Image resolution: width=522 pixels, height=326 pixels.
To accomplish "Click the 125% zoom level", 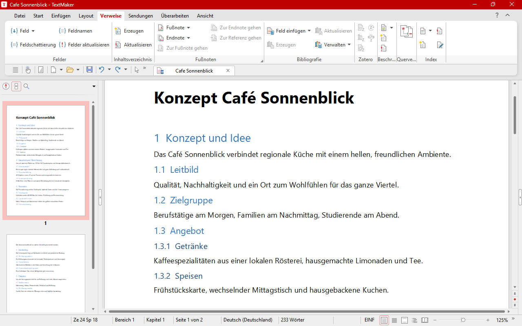I will click(x=502, y=320).
